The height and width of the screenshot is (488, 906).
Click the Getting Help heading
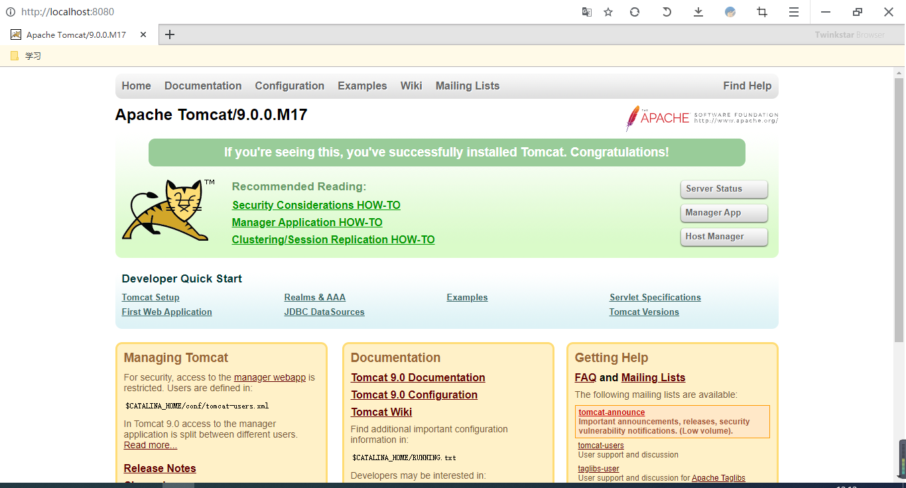pos(612,357)
